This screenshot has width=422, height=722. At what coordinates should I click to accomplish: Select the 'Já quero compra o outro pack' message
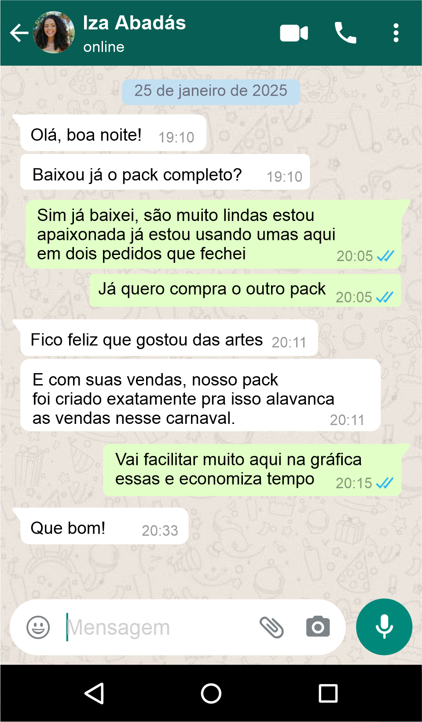point(245,291)
